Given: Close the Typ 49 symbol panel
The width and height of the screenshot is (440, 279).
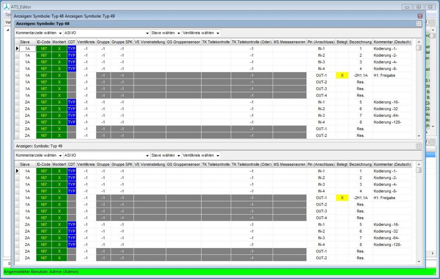Looking at the screenshot, I should [x=419, y=146].
